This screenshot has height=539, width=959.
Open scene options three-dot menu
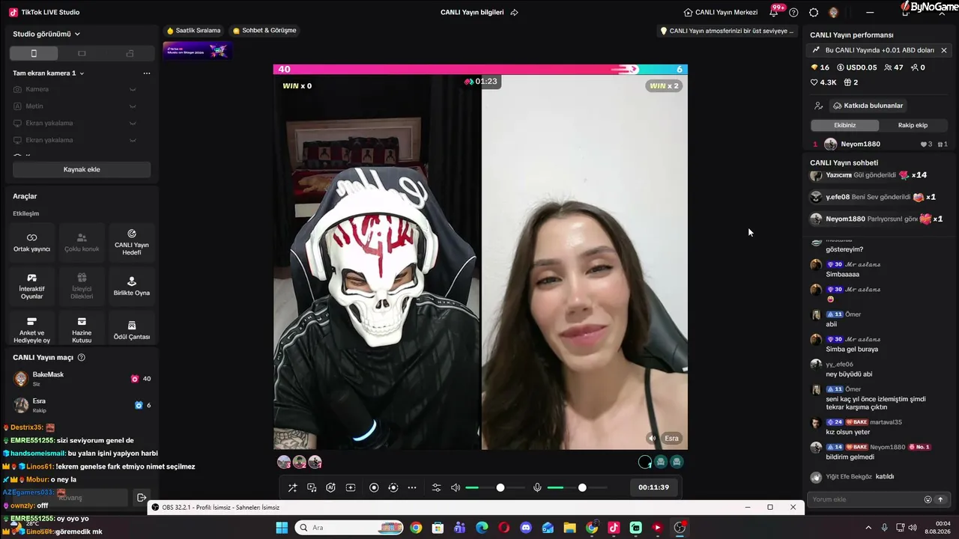[147, 73]
